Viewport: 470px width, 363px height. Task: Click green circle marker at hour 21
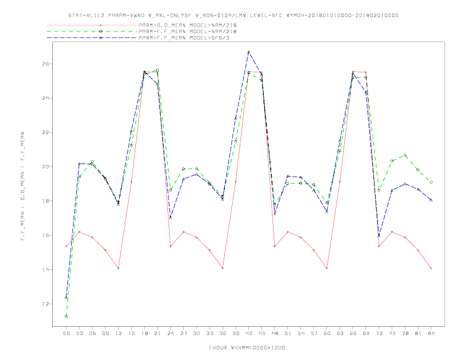click(x=157, y=70)
